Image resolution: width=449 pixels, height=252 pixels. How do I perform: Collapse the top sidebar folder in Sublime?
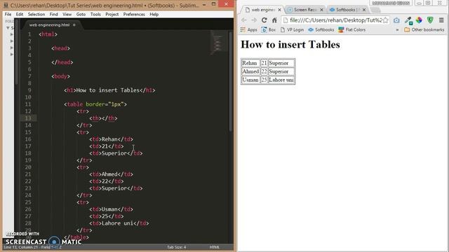(x=8, y=28)
